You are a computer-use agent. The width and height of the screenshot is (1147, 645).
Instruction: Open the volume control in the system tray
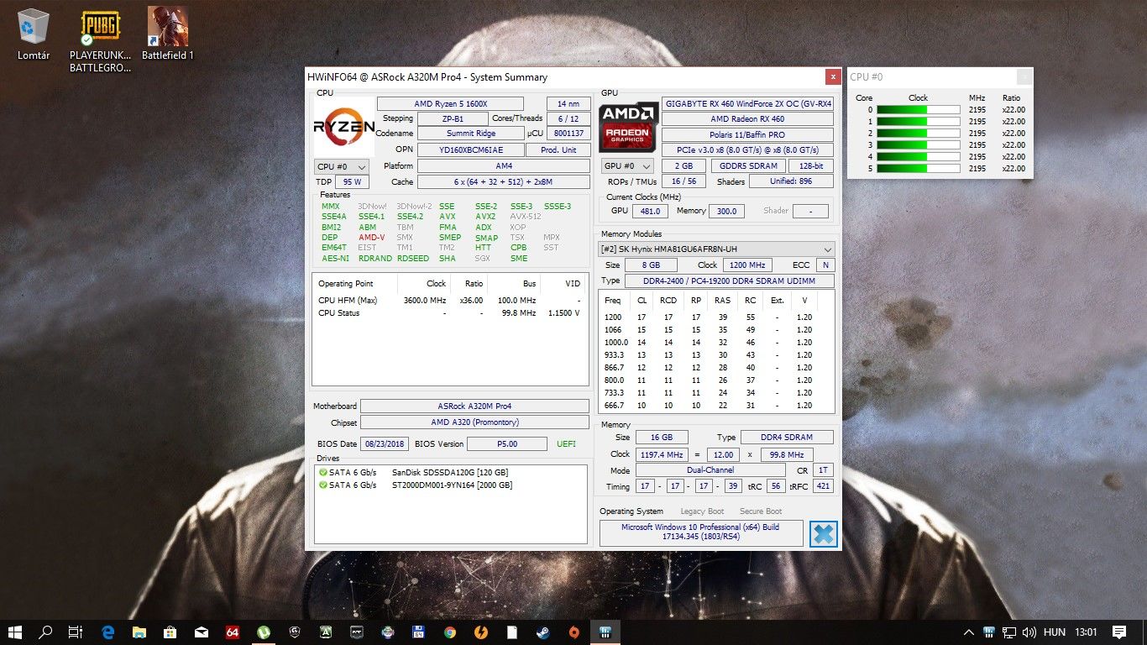pyautogui.click(x=1029, y=632)
